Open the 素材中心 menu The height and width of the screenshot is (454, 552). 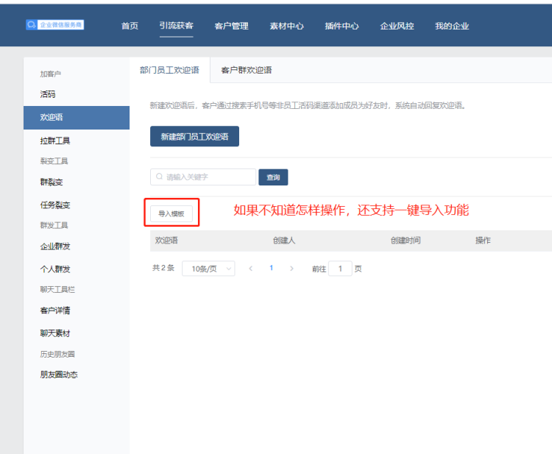click(x=286, y=26)
